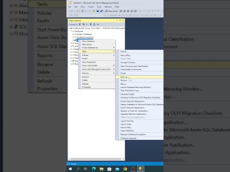Select Database Snapshots tree item
This screenshot has width=230, height=172.
pos(85,37)
